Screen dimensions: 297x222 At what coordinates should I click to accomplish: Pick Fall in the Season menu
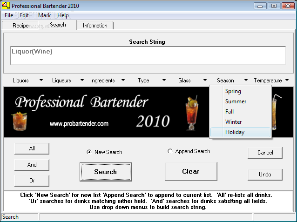(240, 112)
